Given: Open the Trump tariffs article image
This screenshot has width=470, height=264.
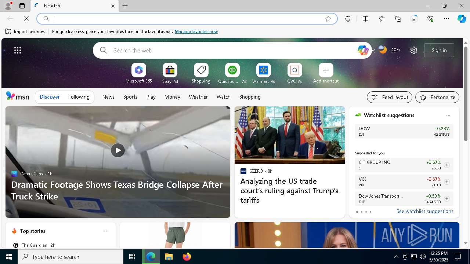Looking at the screenshot, I should pyautogui.click(x=290, y=135).
